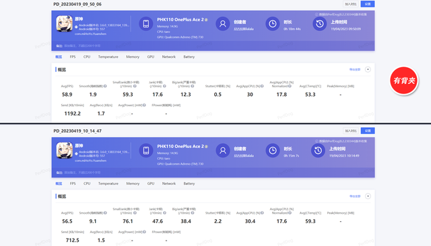Focus remark 备注 field in 10_14_47 report
The height and width of the screenshot is (246, 431).
(82, 173)
